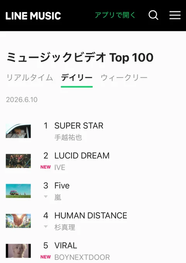Open the LUCID DREAM video thumbnail

click(18, 161)
